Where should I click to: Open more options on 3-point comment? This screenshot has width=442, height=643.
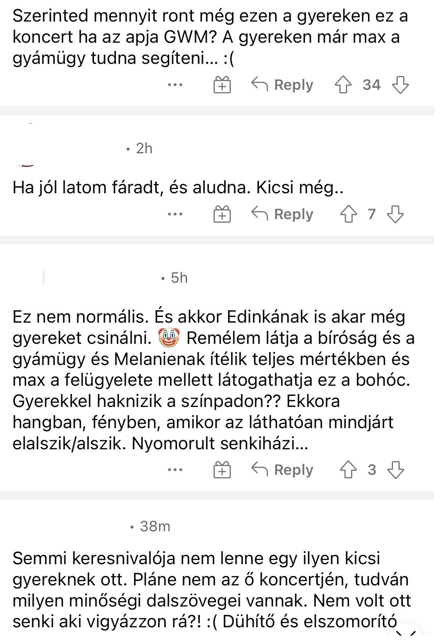tap(175, 470)
